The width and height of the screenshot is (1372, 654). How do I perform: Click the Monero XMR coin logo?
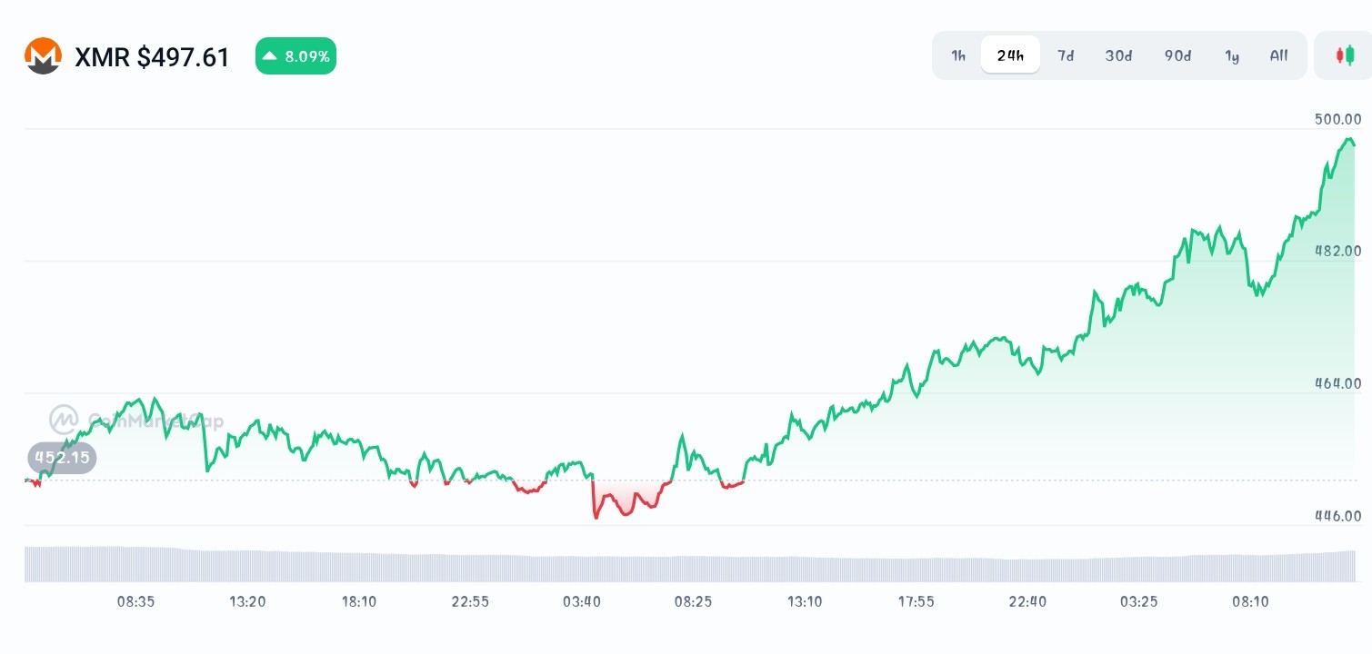point(43,56)
